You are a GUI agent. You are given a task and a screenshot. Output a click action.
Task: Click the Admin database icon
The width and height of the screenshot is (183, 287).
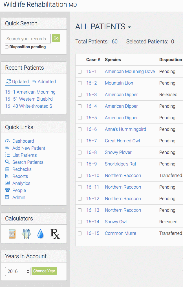7,197
